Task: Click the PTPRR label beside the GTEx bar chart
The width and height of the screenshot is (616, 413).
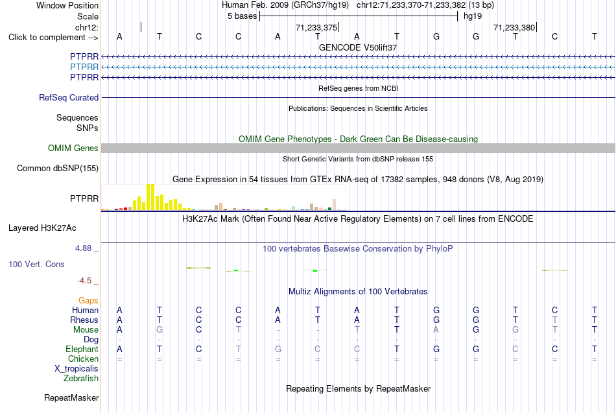Action: [84, 198]
